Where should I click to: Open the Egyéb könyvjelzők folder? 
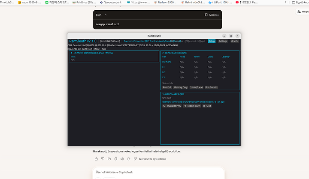(300, 3)
